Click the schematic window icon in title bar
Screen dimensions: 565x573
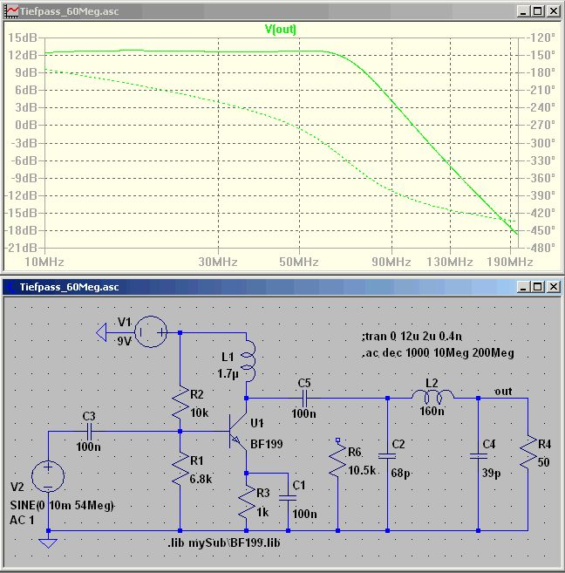coord(11,287)
